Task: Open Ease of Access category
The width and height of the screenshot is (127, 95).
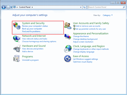Action: pos(81,56)
